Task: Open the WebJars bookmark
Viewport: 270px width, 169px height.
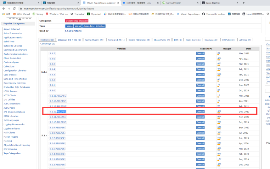Action: 57,14
